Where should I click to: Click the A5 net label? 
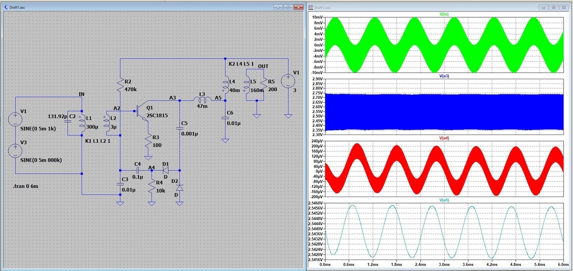[x=218, y=98]
